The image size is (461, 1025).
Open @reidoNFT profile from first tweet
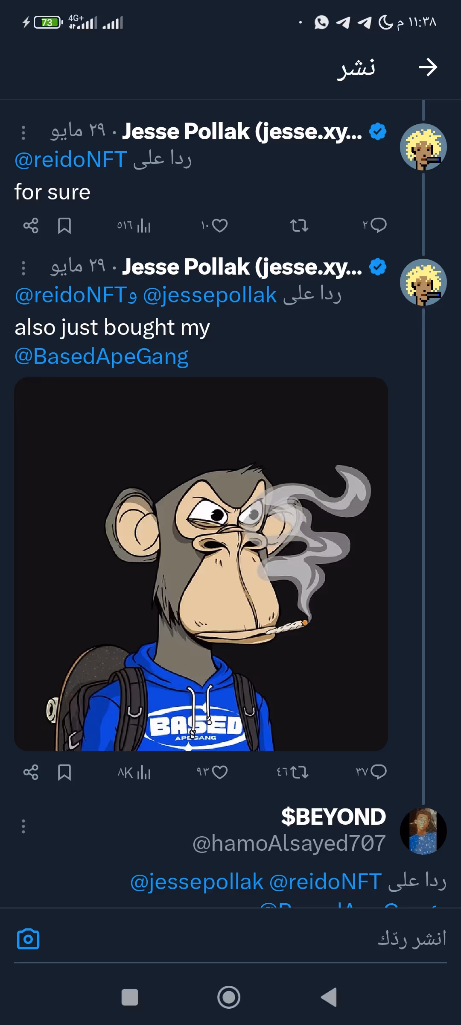[x=71, y=160]
